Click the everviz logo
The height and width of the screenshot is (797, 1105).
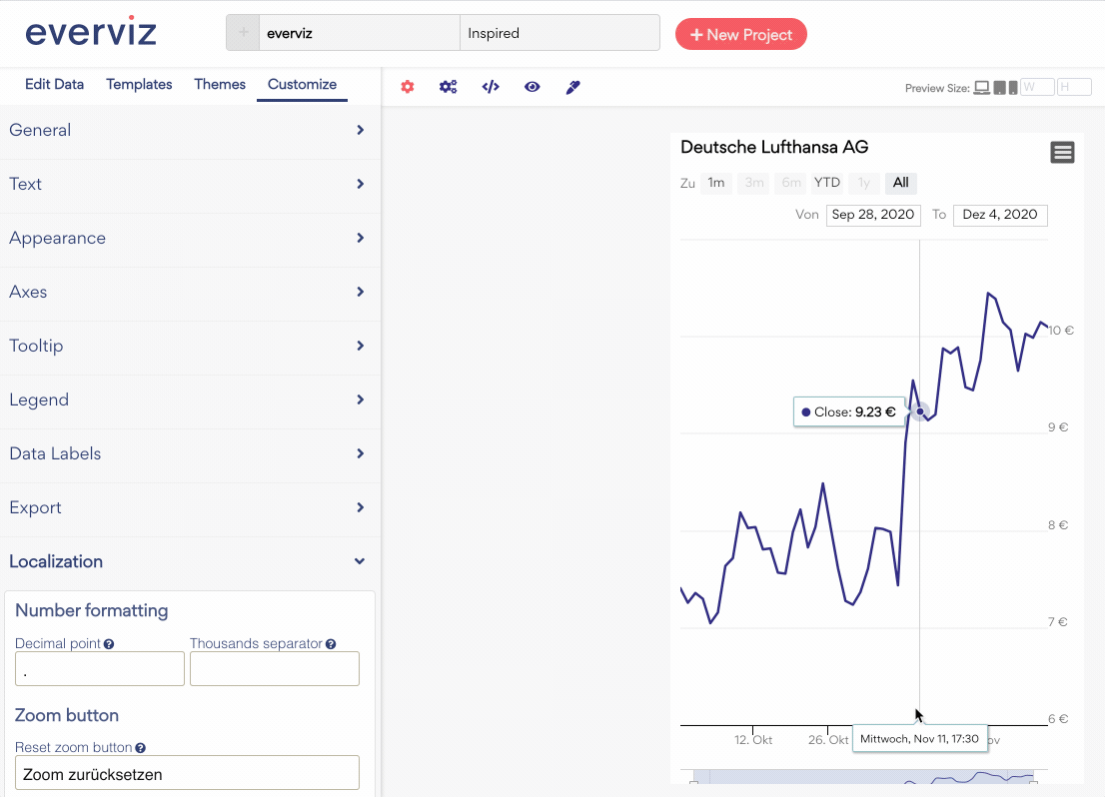(91, 31)
